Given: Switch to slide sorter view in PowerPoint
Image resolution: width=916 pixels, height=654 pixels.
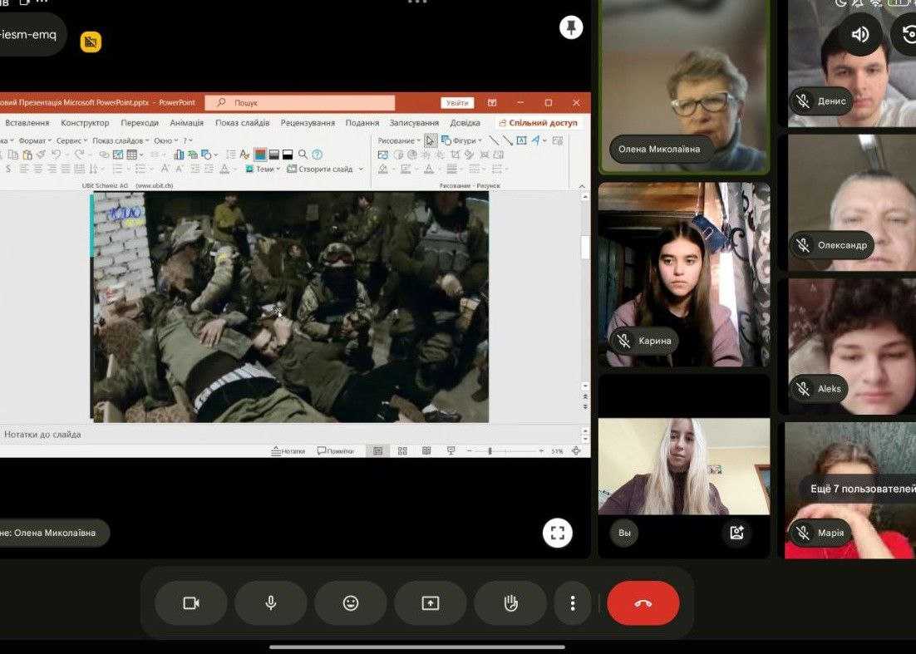Looking at the screenshot, I should 402,451.
